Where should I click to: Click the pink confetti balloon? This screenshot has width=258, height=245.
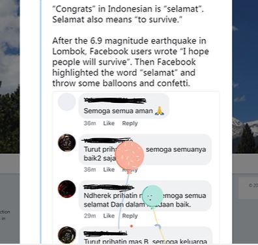(130, 156)
